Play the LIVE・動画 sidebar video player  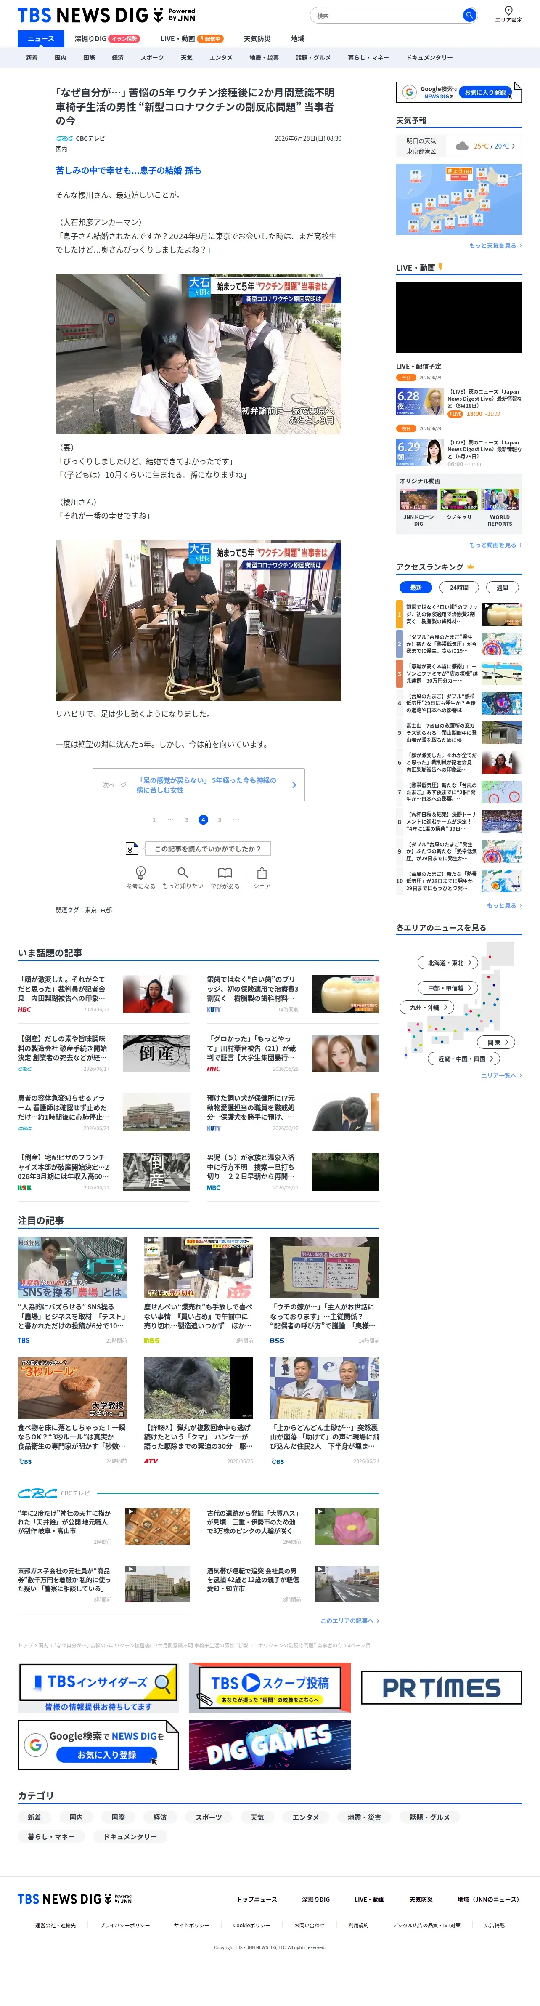coord(459,317)
